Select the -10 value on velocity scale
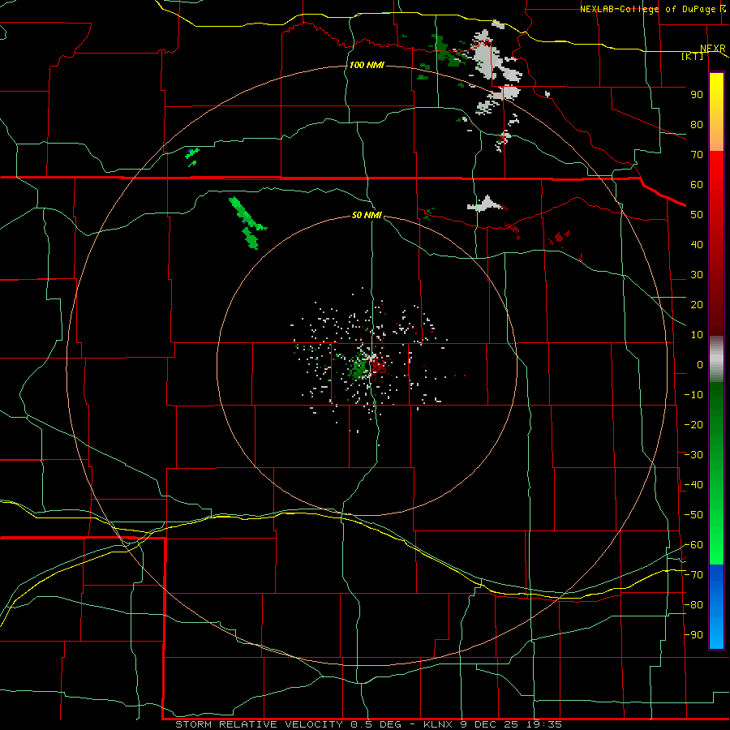 (x=693, y=395)
